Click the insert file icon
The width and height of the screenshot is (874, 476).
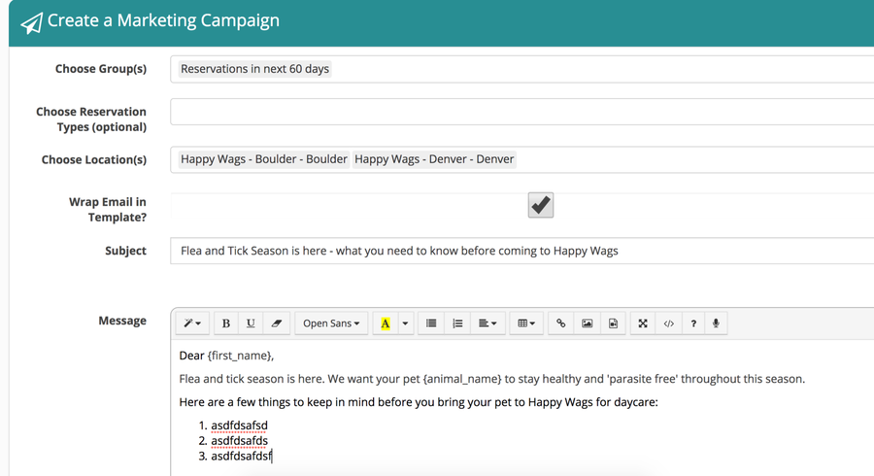coord(613,323)
